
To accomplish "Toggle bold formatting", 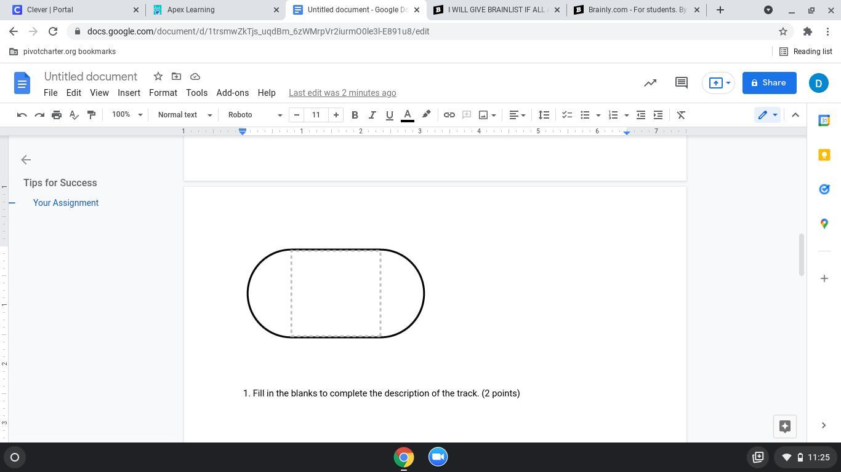I will tap(355, 115).
